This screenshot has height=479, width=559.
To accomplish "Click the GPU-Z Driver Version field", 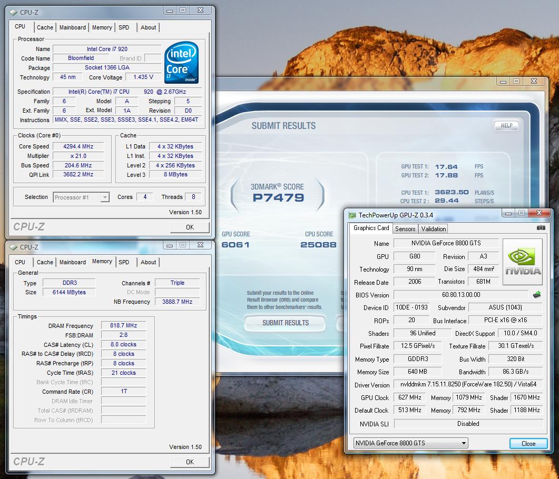I will (x=468, y=384).
